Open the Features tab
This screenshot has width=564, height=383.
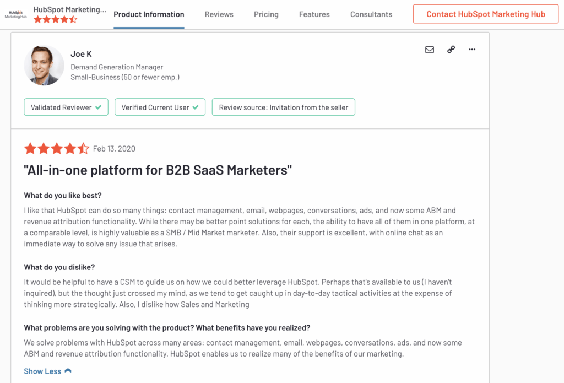click(x=314, y=14)
